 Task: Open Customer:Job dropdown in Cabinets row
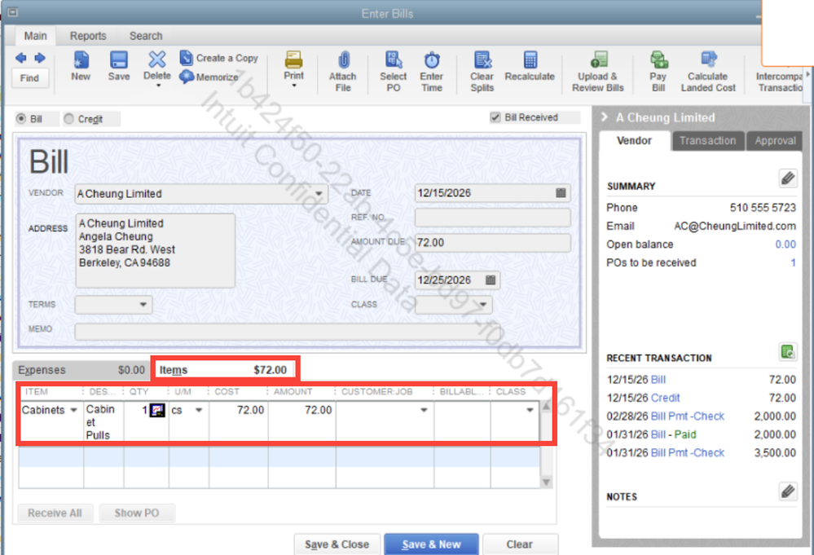(x=425, y=410)
